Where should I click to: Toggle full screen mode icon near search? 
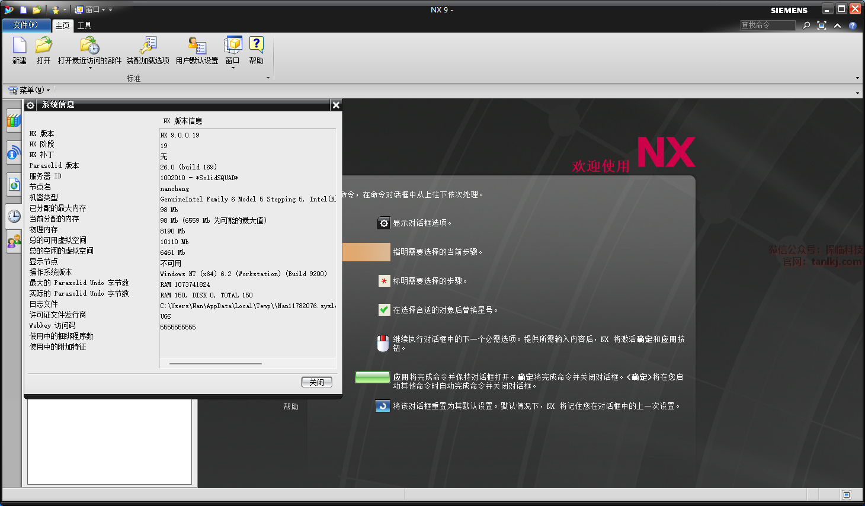point(822,25)
